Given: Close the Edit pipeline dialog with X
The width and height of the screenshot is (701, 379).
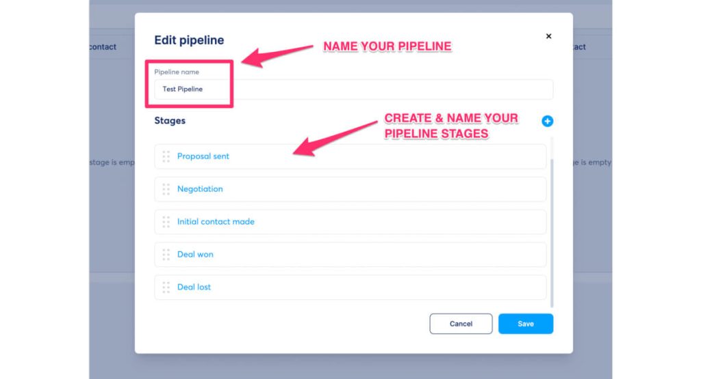Looking at the screenshot, I should pos(548,36).
